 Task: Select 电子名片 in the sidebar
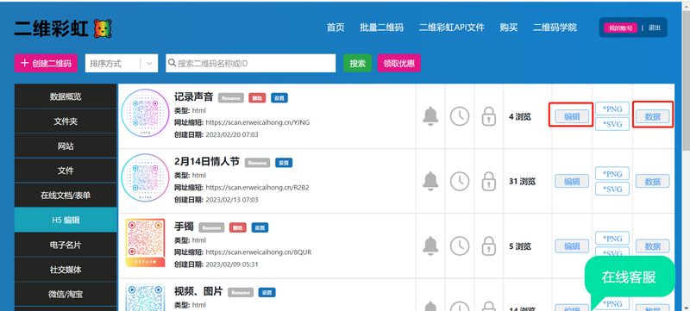66,245
